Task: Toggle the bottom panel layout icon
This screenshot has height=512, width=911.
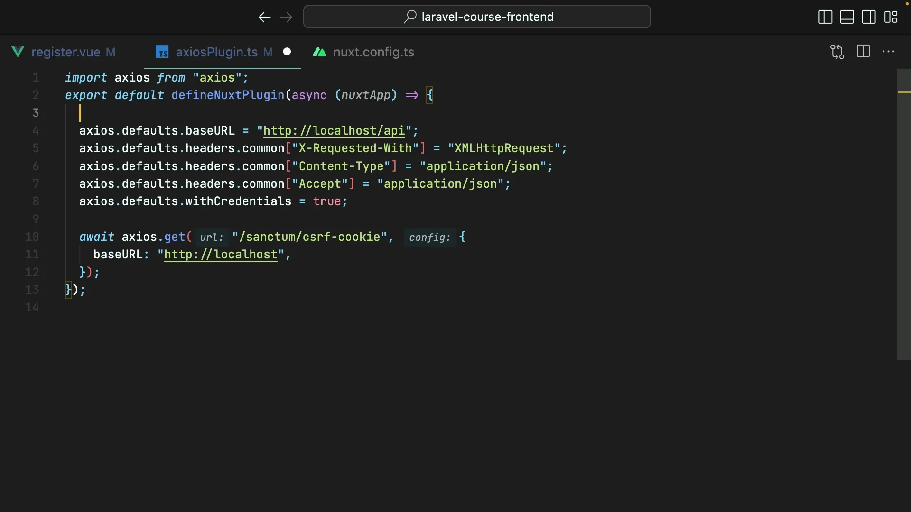Action: 847,17
